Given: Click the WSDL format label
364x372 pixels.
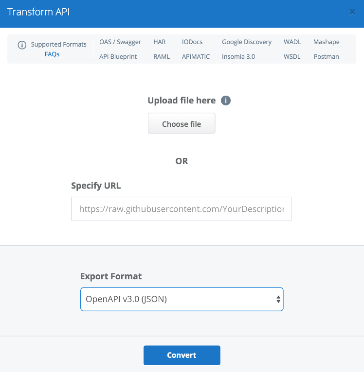Looking at the screenshot, I should (292, 57).
